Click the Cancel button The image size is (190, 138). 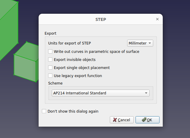point(122,120)
